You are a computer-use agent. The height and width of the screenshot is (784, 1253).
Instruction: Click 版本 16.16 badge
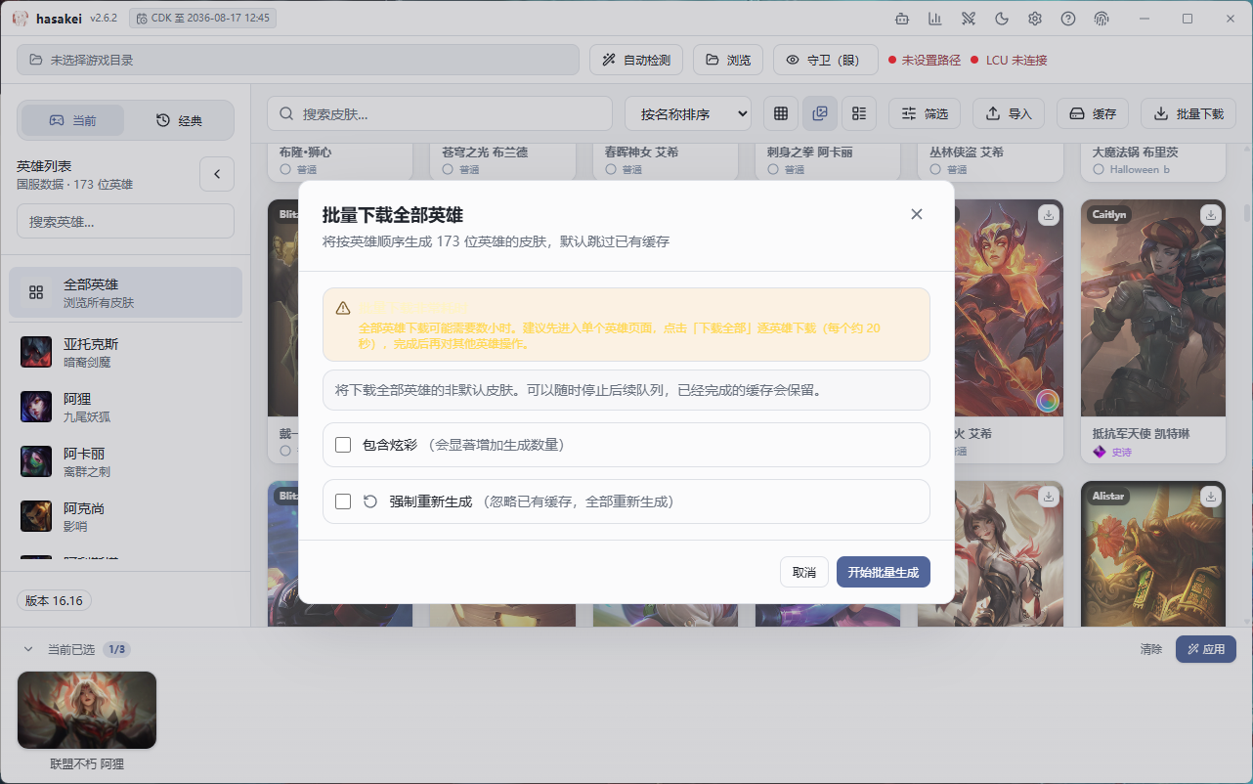(54, 600)
